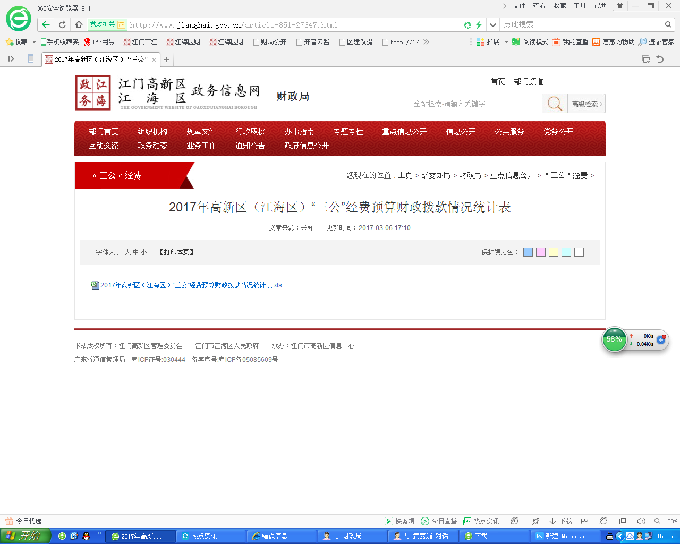Open the 财政局 breadcrumb link

point(470,175)
